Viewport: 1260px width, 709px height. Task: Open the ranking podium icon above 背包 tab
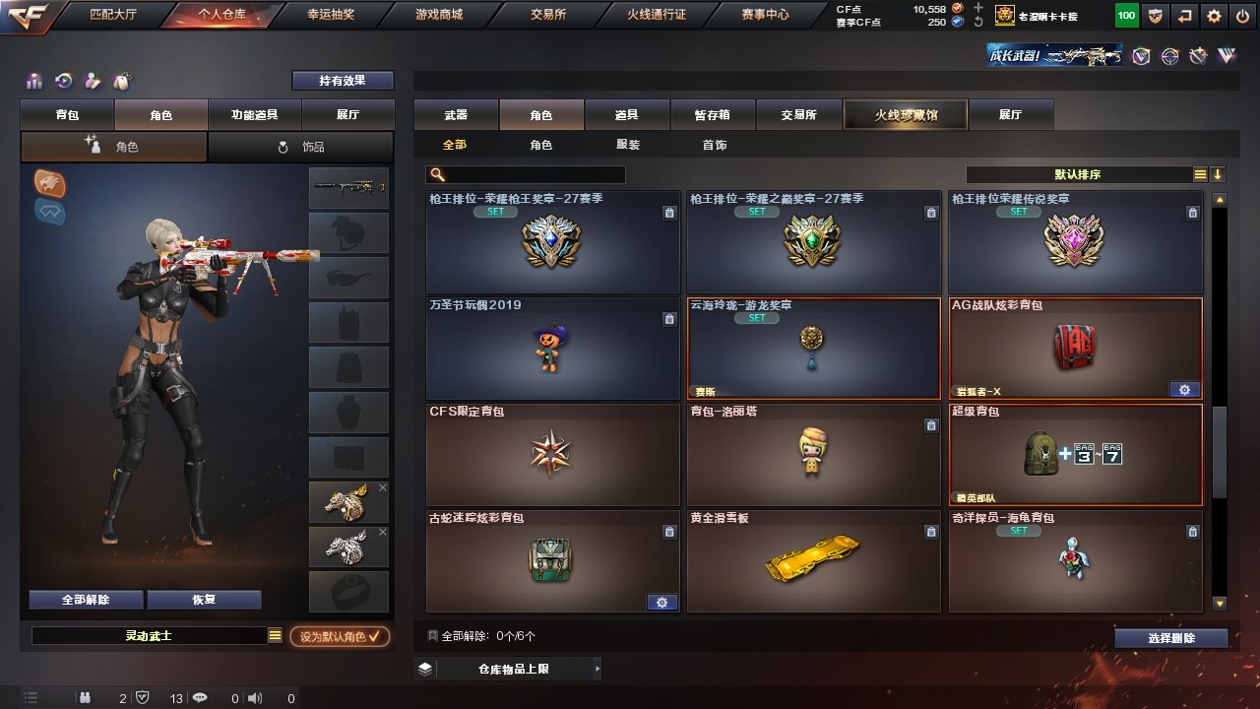pos(34,81)
